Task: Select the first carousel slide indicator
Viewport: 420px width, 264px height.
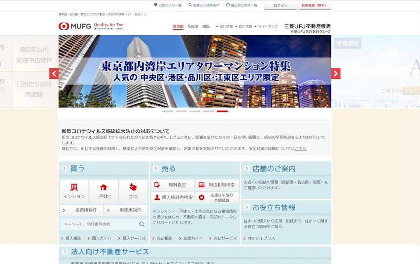Action: click(168, 111)
